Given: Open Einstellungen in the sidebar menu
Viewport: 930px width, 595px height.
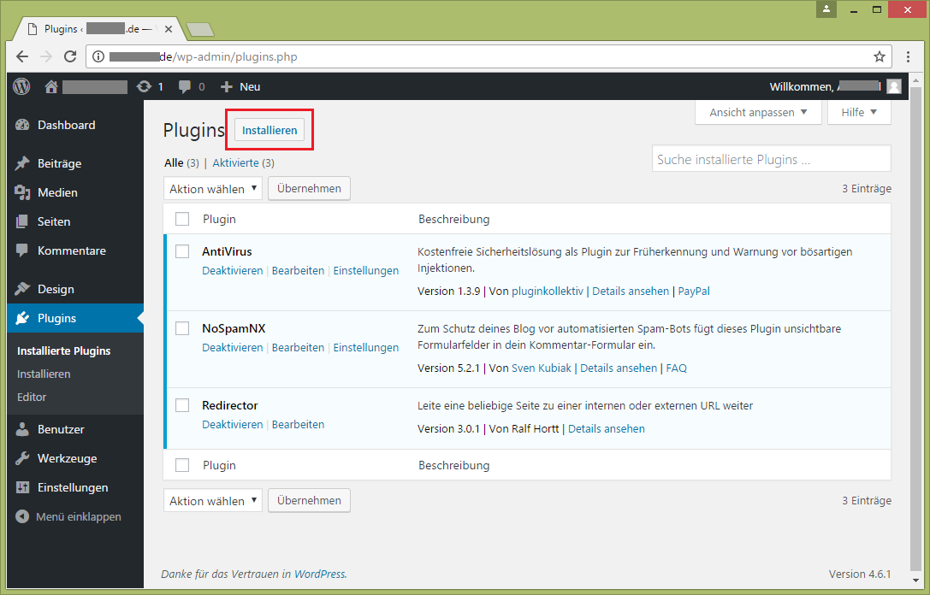Looking at the screenshot, I should click(x=72, y=487).
